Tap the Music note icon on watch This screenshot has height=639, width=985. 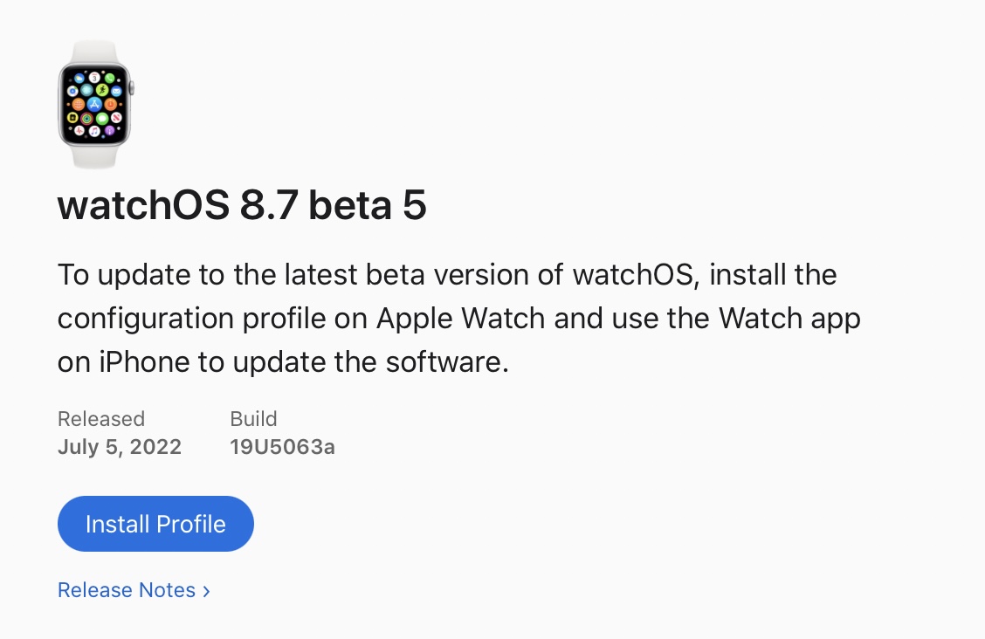pos(94,131)
